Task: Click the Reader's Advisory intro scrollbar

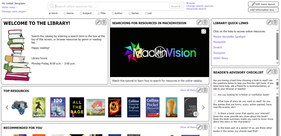Action: [277, 83]
